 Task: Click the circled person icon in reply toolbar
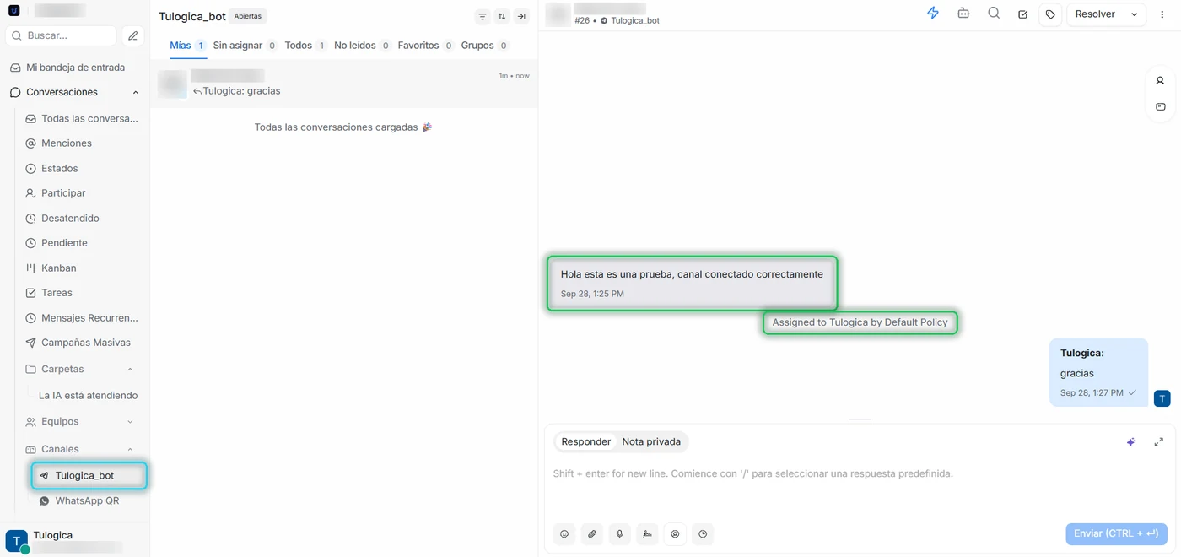675,534
